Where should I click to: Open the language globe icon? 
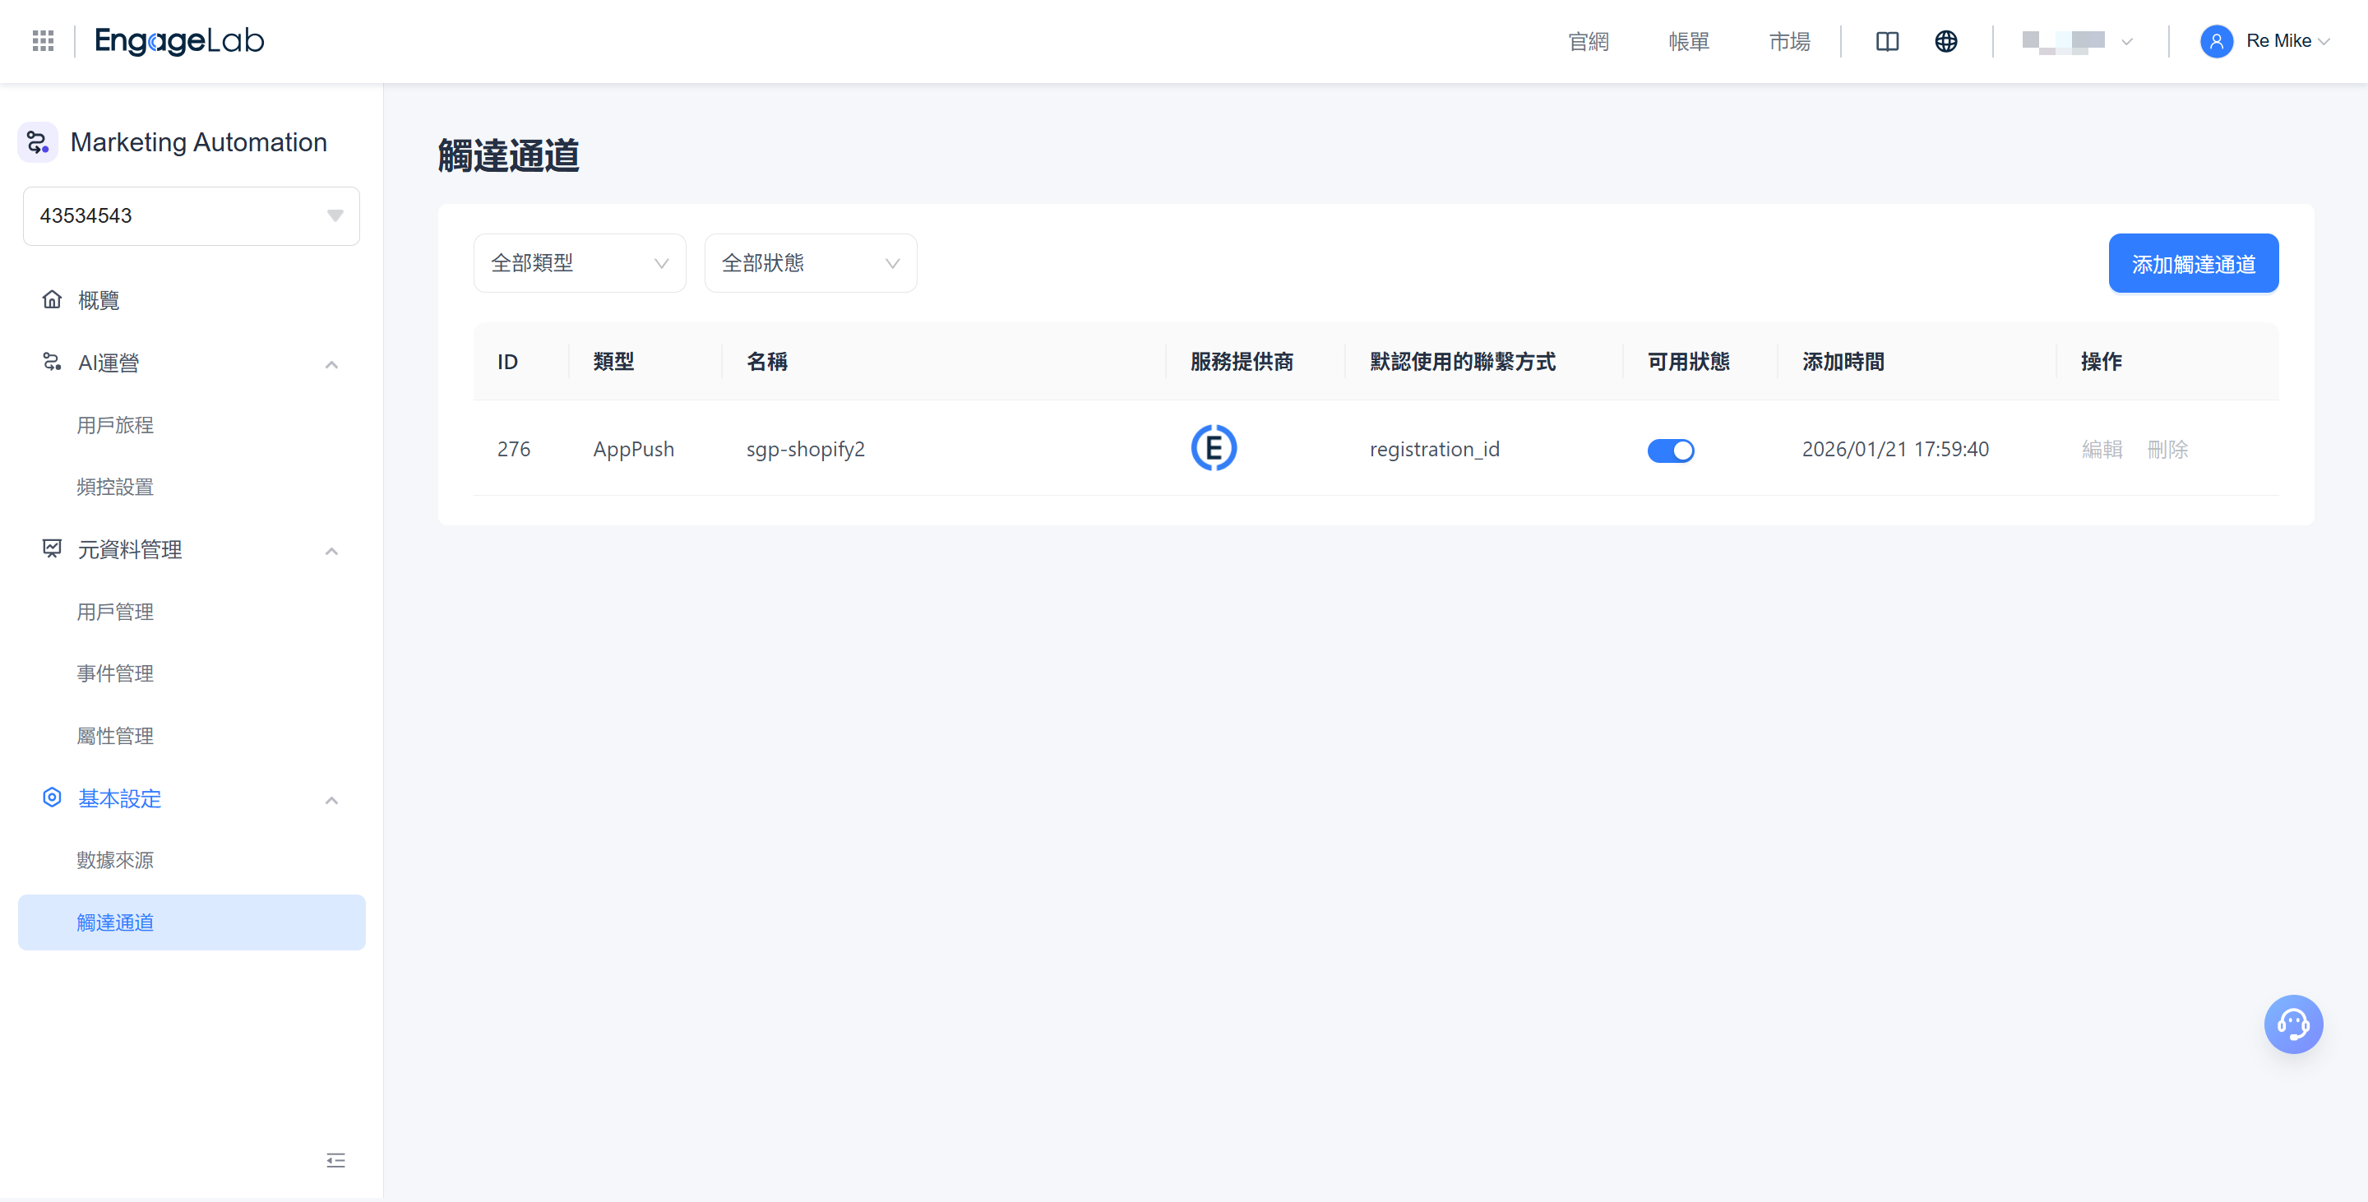point(1945,40)
